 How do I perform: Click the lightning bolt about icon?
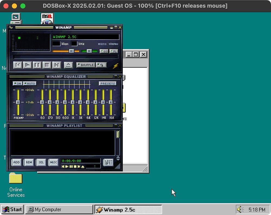(x=116, y=66)
